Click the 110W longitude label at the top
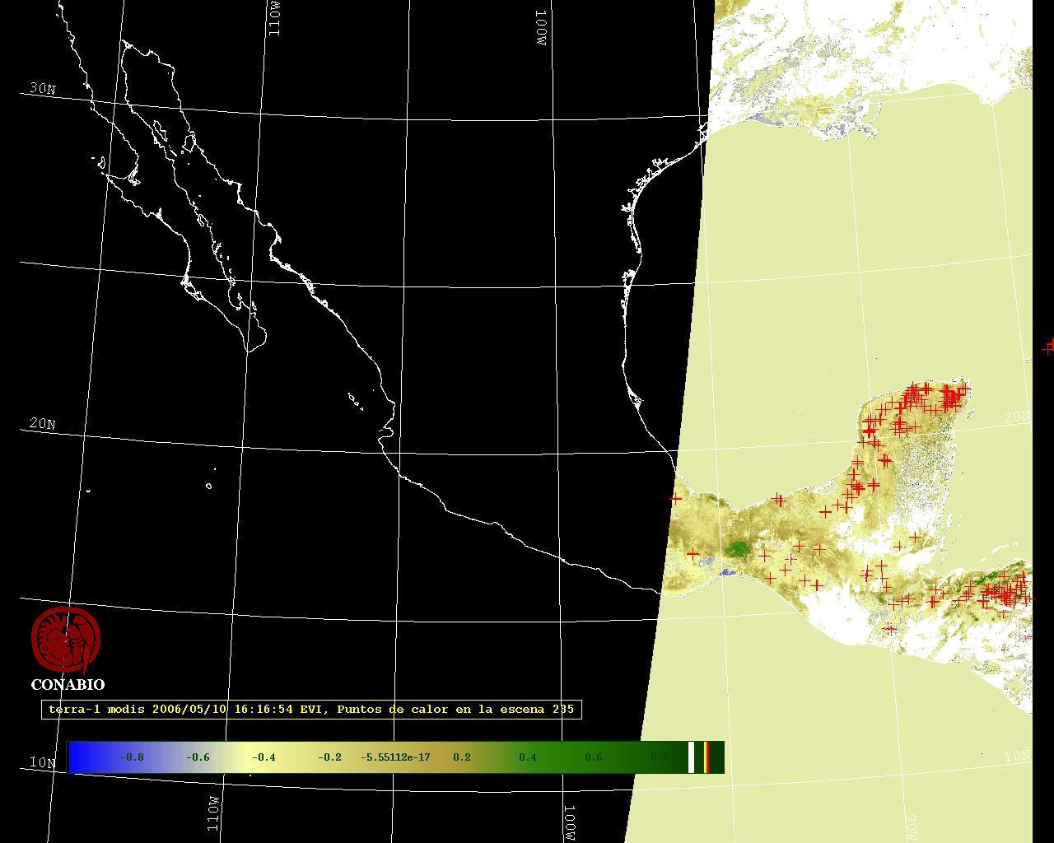Image resolution: width=1054 pixels, height=843 pixels. coord(274,18)
